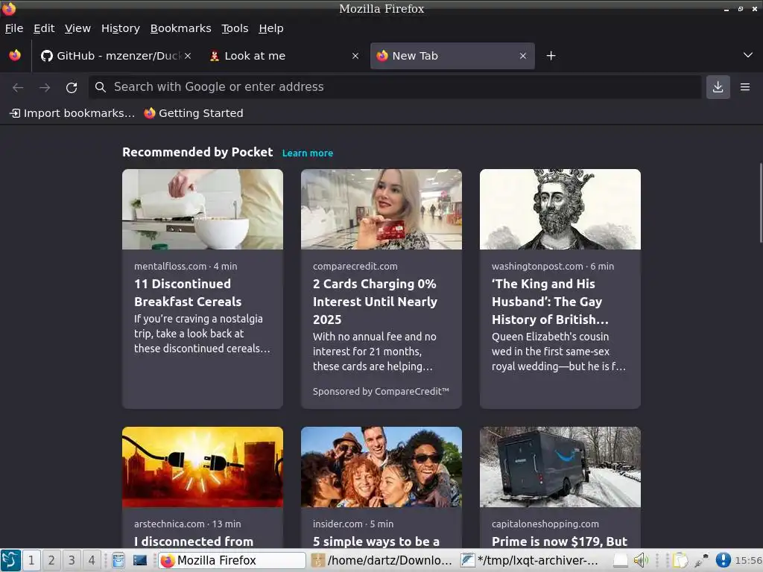Viewport: 763px width, 572px height.
Task: Focus the Search with Google address field
Action: tap(395, 87)
